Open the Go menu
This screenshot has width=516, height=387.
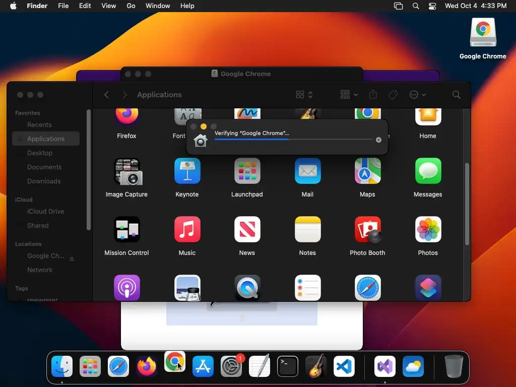[131, 6]
